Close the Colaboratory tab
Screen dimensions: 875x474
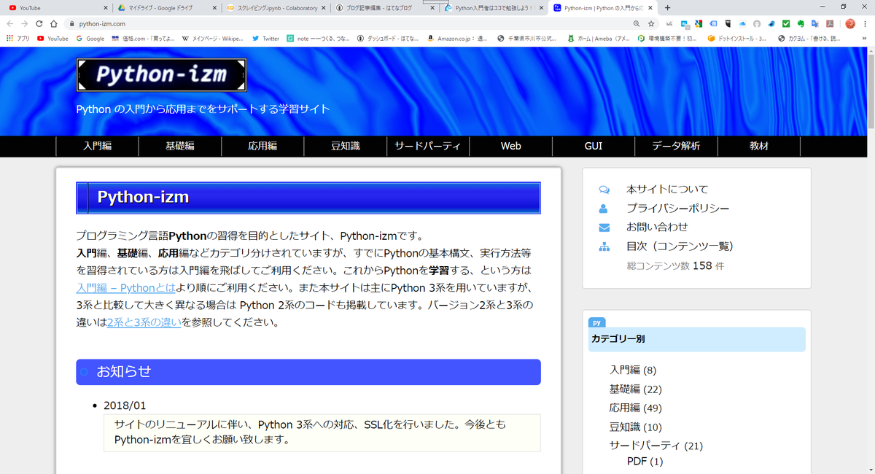point(323,7)
